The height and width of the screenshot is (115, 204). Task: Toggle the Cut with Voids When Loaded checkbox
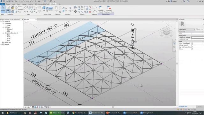pyautogui.click(x=192, y=47)
